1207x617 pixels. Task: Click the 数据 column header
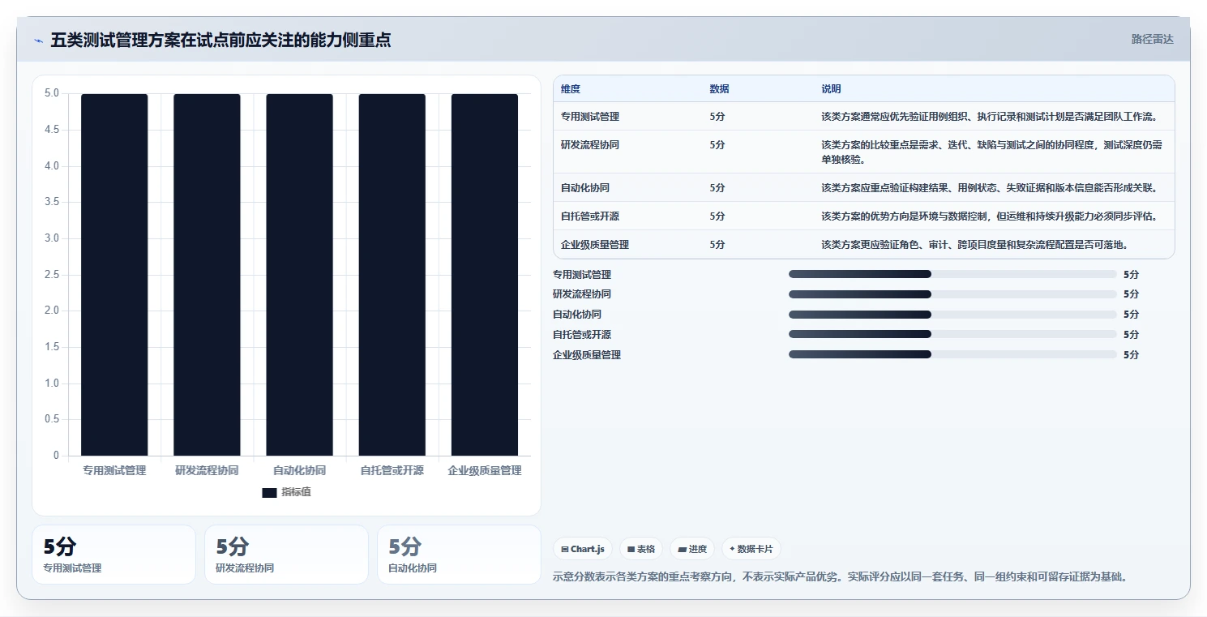[719, 89]
